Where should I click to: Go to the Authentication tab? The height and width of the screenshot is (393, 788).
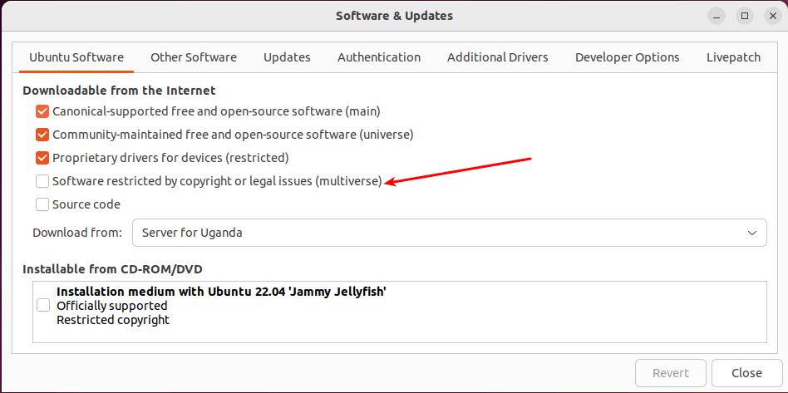click(379, 57)
